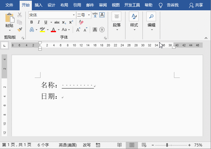Screen dimensions: 211x149
Task: Click the page count 第1页，共1页
Action: pyautogui.click(x=17, y=145)
